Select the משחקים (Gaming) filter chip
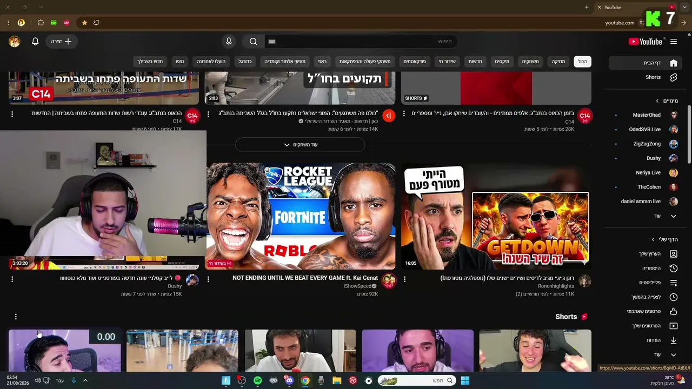This screenshot has height=389, width=692. click(x=530, y=62)
